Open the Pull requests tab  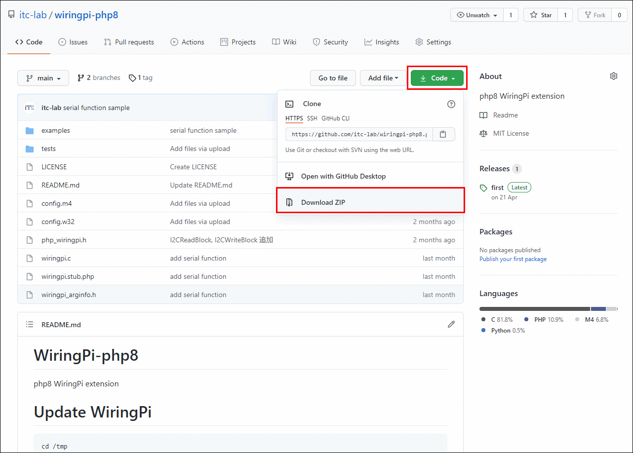click(x=129, y=42)
